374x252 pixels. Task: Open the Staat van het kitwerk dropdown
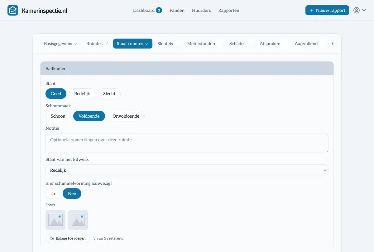pos(187,170)
